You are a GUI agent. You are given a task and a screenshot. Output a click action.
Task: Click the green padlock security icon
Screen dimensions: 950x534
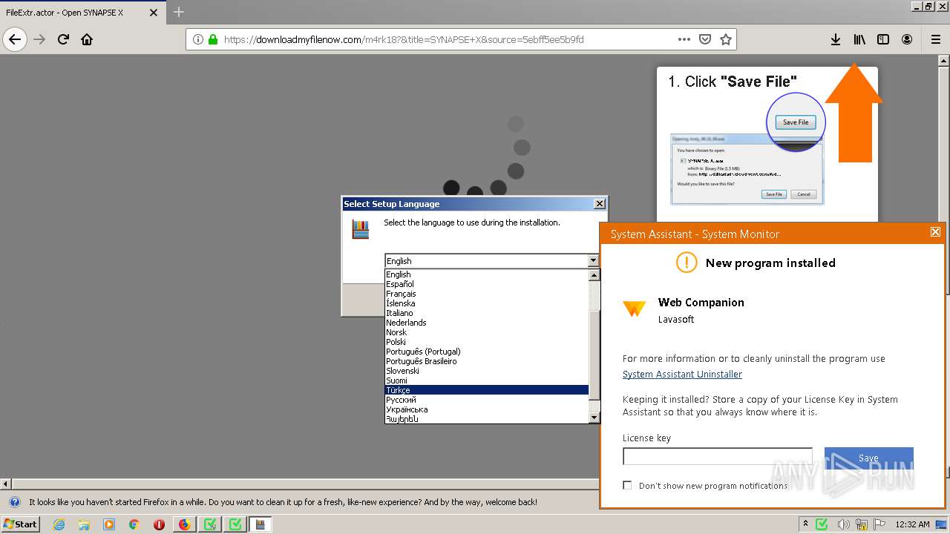pyautogui.click(x=213, y=39)
